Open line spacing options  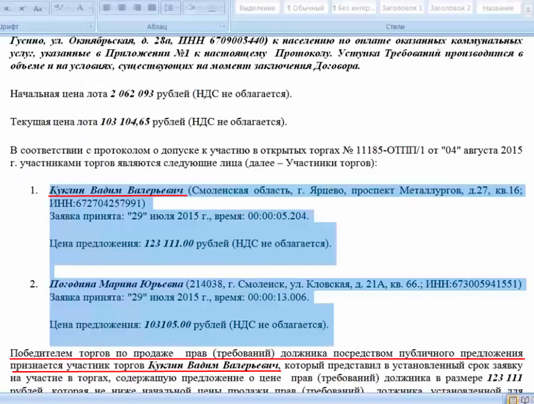[x=170, y=8]
